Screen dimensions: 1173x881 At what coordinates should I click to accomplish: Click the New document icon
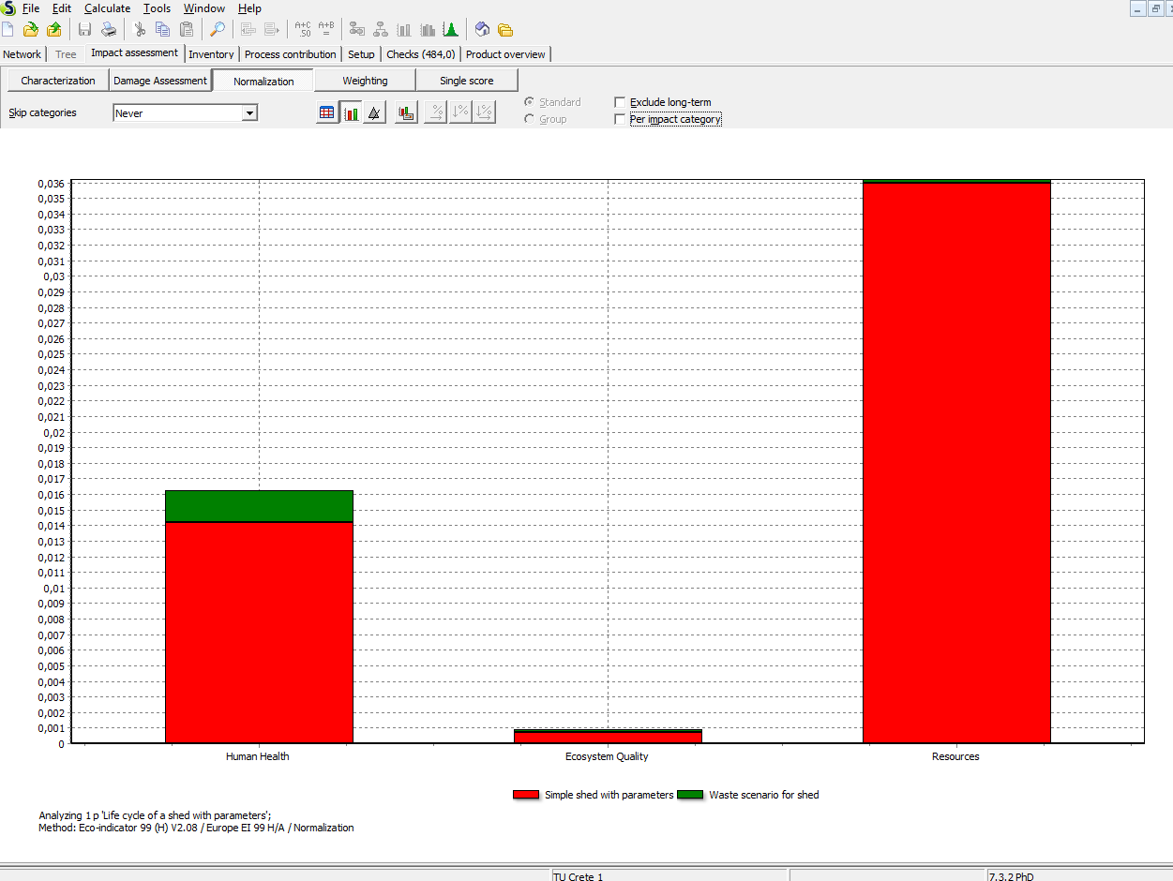tap(8, 29)
